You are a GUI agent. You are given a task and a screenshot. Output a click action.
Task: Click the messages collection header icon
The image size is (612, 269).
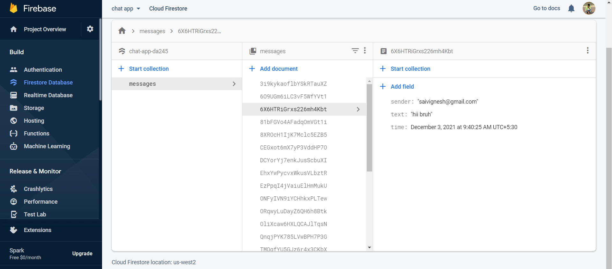tap(253, 51)
